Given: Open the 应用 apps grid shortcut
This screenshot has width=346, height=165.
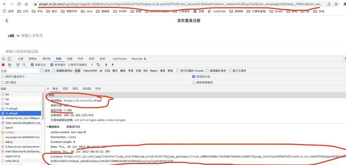Looking at the screenshot, I should coord(8,11).
